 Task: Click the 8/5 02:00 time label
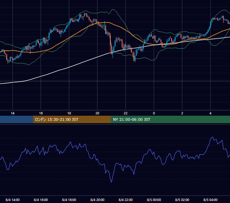(182, 200)
